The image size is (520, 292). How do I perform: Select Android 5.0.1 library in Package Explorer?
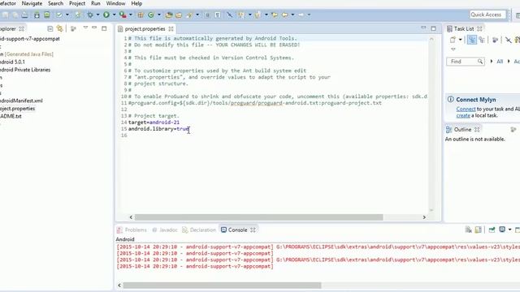coord(12,62)
